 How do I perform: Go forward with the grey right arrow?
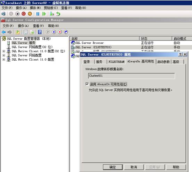pyautogui.click(x=10, y=32)
